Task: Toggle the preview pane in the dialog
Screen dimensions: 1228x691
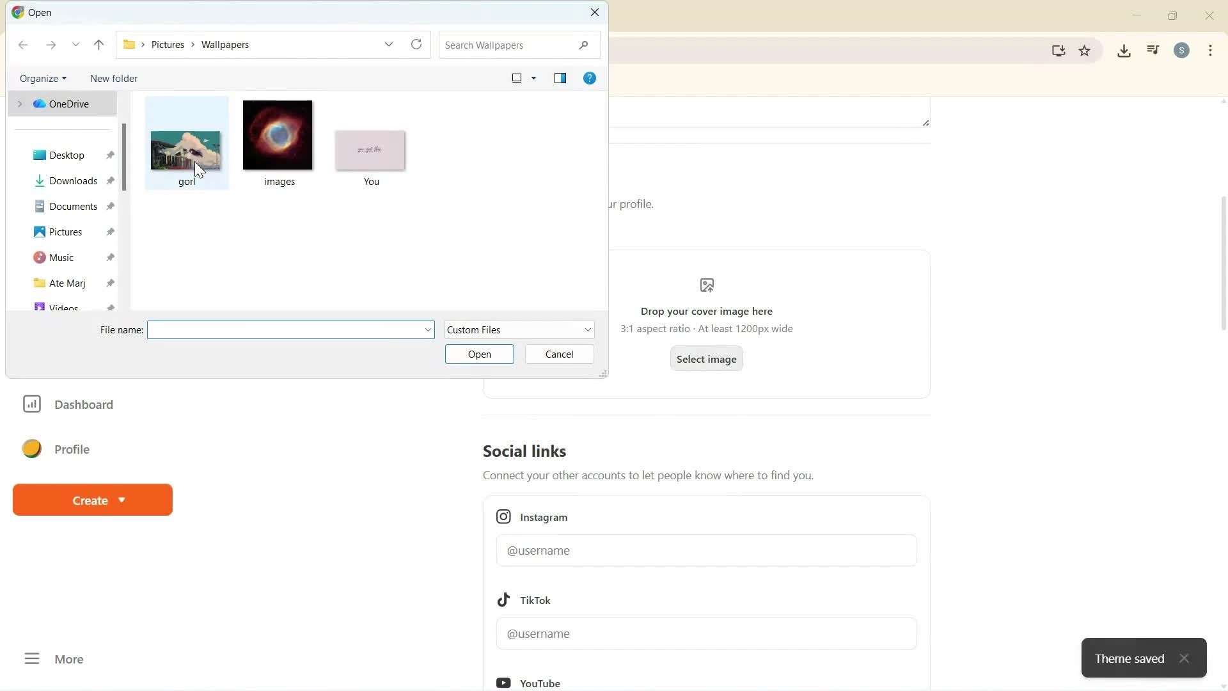Action: 560,78
